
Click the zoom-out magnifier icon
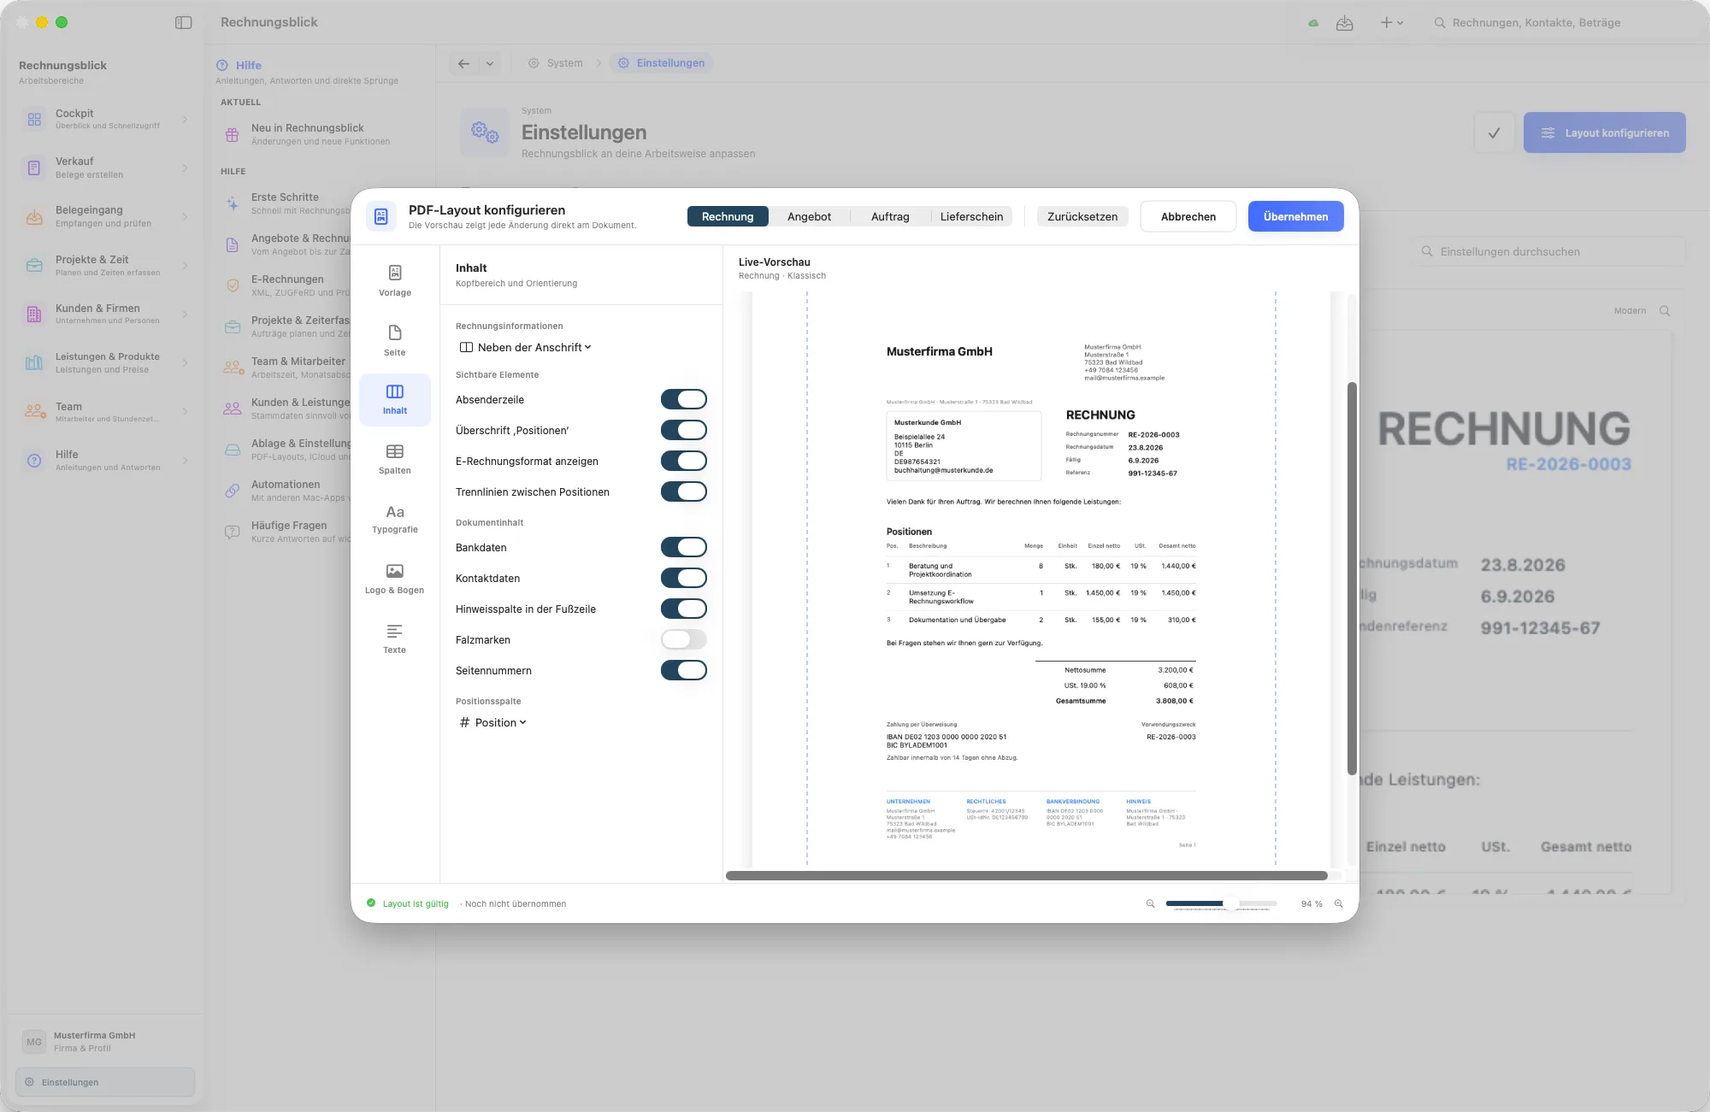click(1150, 904)
